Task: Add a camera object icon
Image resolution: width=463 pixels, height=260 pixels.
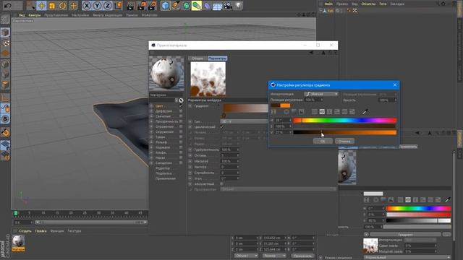Action: 228,6
